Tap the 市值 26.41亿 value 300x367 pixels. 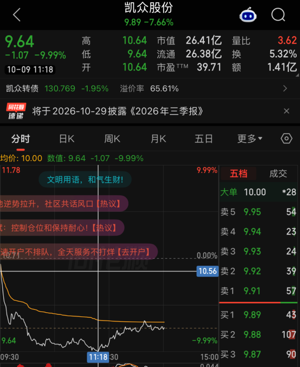click(x=204, y=41)
